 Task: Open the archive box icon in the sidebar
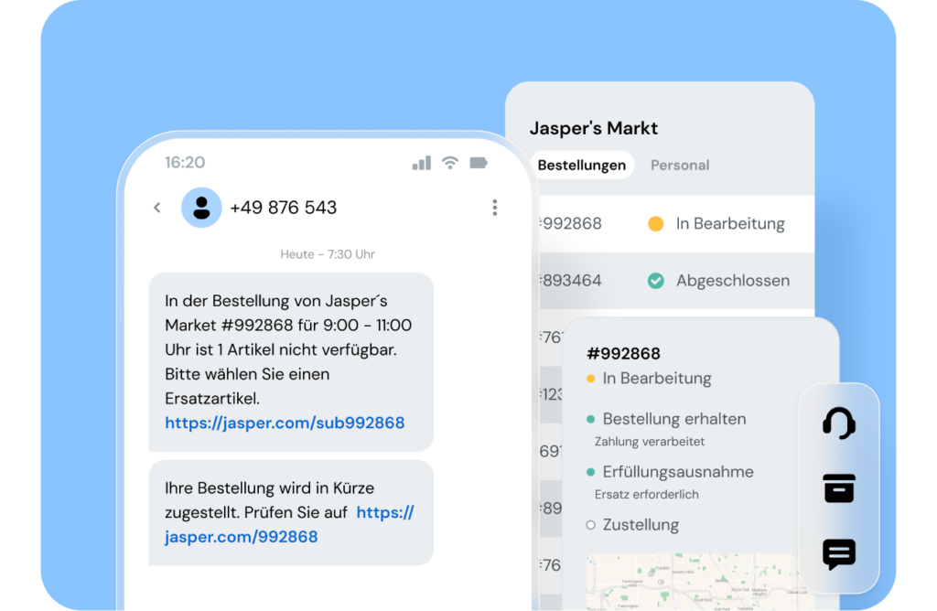coord(840,488)
